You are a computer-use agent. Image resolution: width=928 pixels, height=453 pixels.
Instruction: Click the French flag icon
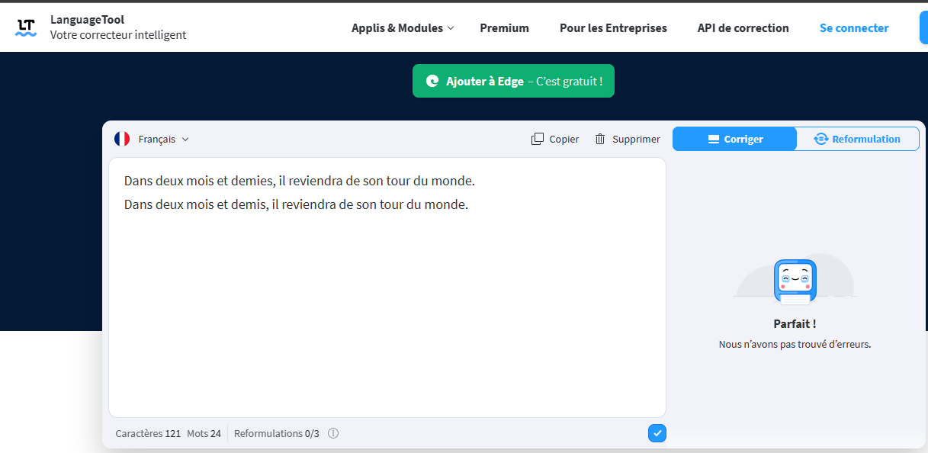(121, 139)
